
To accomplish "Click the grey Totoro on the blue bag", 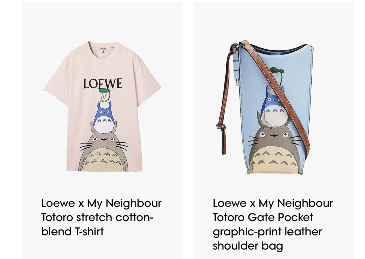I will [x=274, y=149].
